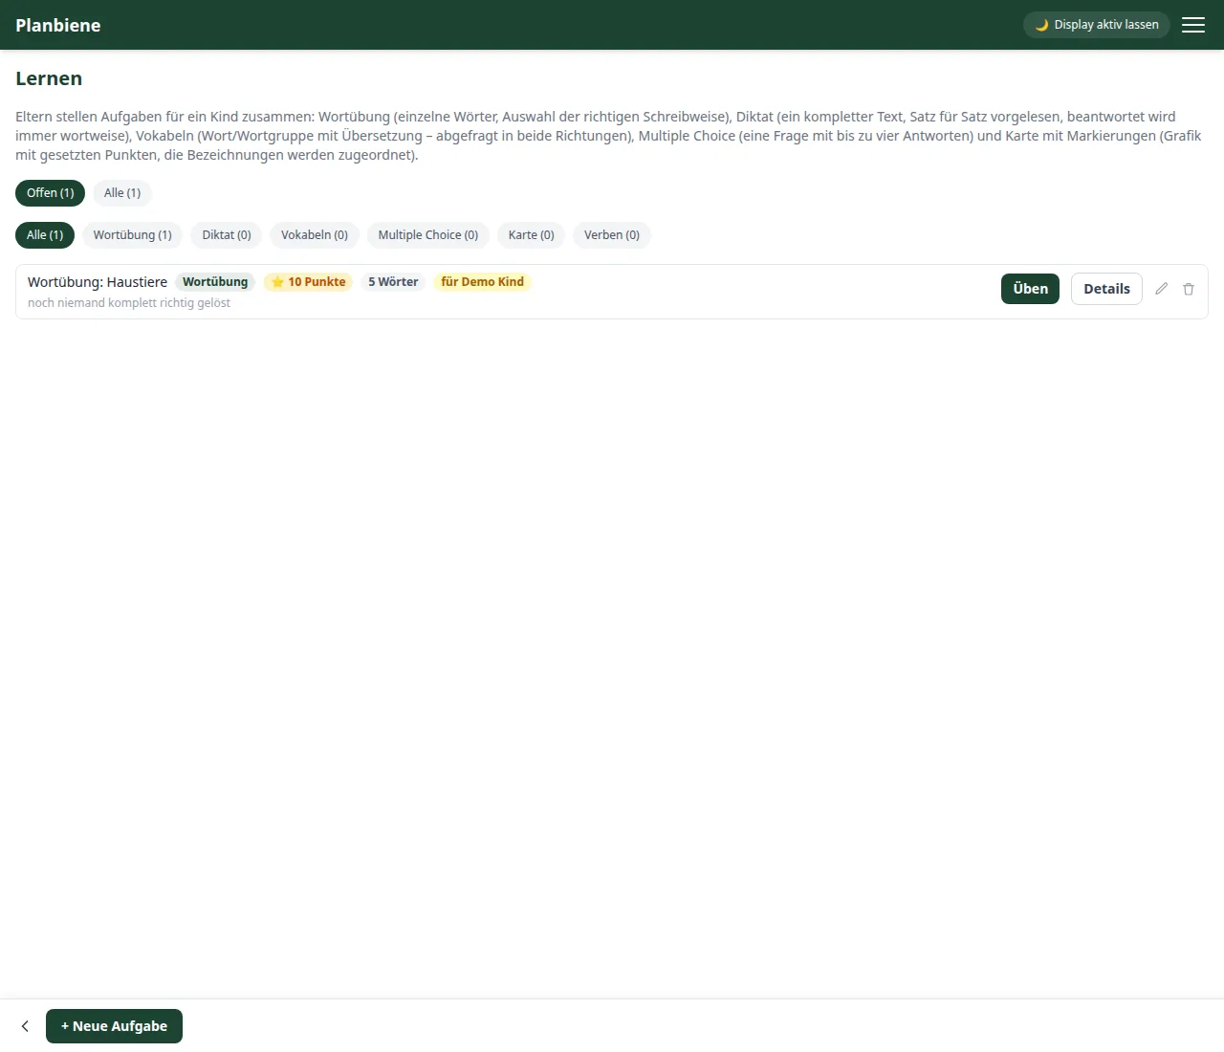Click the 5 Wörter badge
Image resolution: width=1224 pixels, height=1052 pixels.
click(393, 282)
